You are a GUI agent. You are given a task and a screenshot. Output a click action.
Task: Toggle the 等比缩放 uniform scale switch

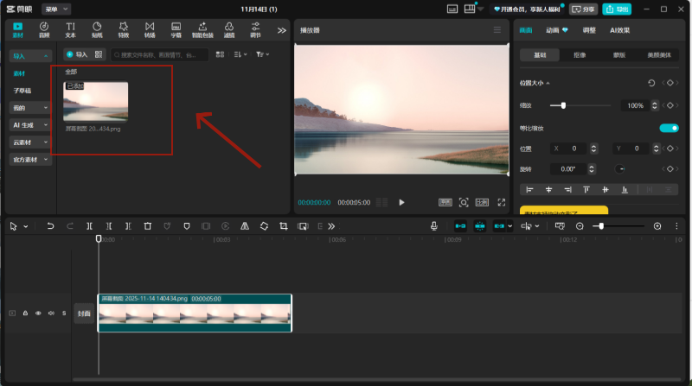click(x=669, y=128)
